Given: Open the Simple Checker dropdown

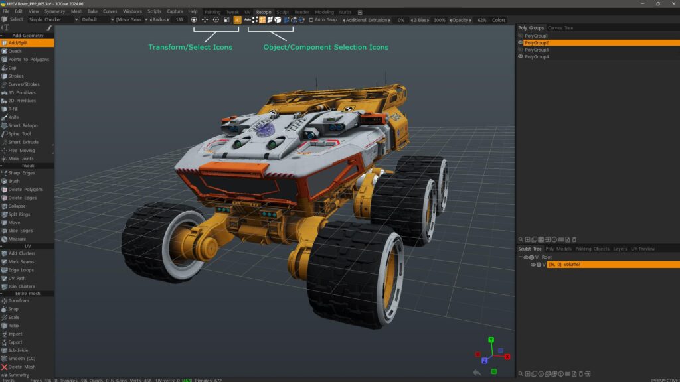Looking at the screenshot, I should [53, 20].
